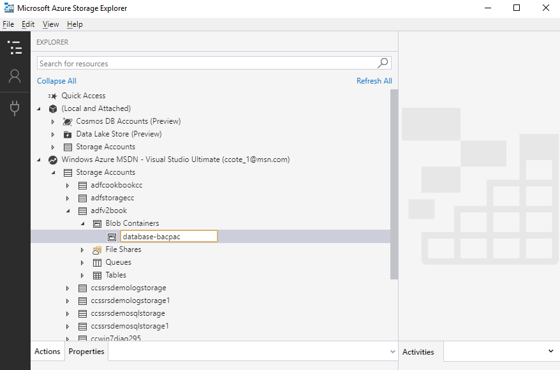Select the File Shares tree item label
560x370 pixels.
123,249
